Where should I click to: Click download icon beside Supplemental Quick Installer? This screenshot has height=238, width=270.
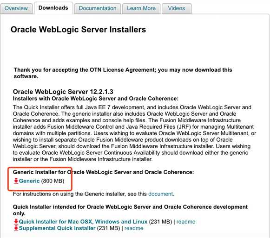click(x=16, y=228)
